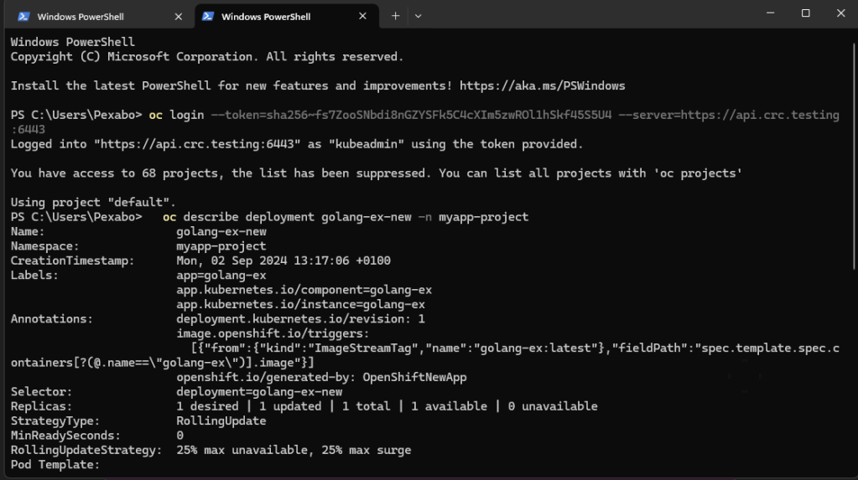Minimize the terminal window

click(x=770, y=13)
